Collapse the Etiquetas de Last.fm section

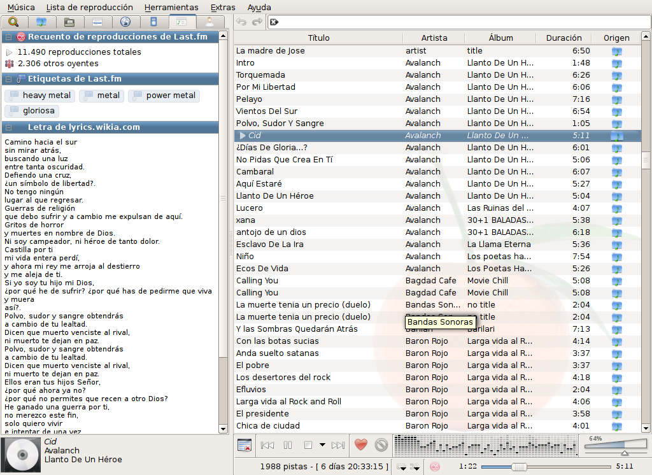point(8,78)
